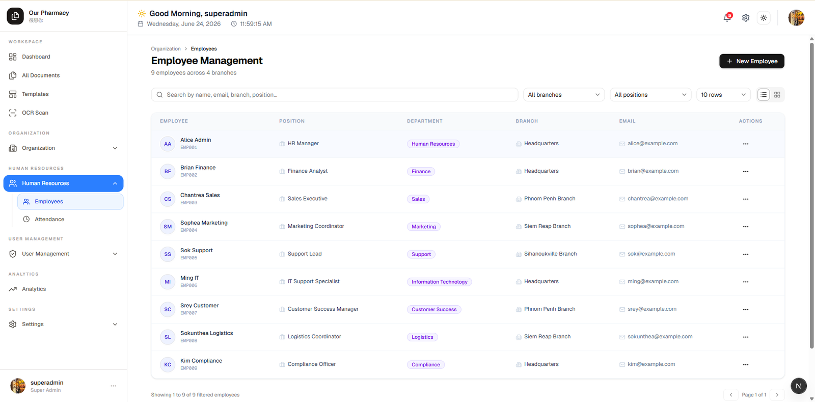Click superadmin profile options ellipsis
The image size is (815, 402).
[x=113, y=386]
